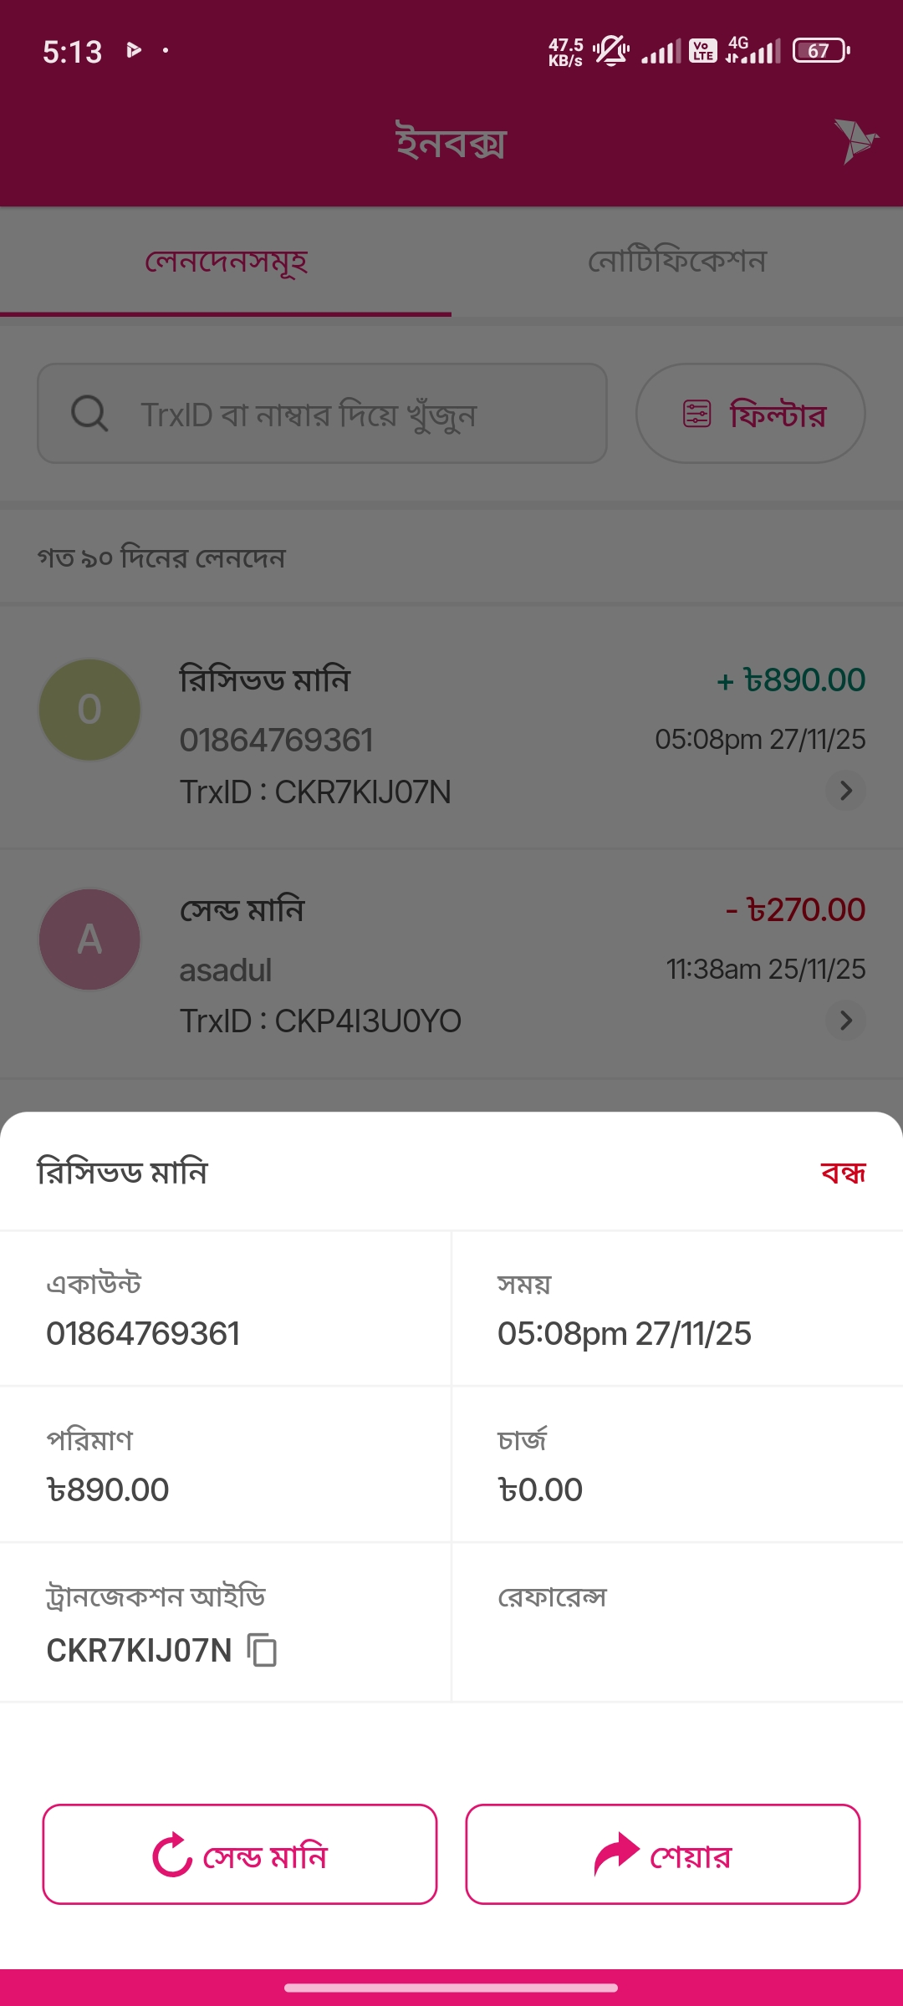Tap the search magnifier icon
Viewport: 903px width, 2006px height.
tap(89, 413)
